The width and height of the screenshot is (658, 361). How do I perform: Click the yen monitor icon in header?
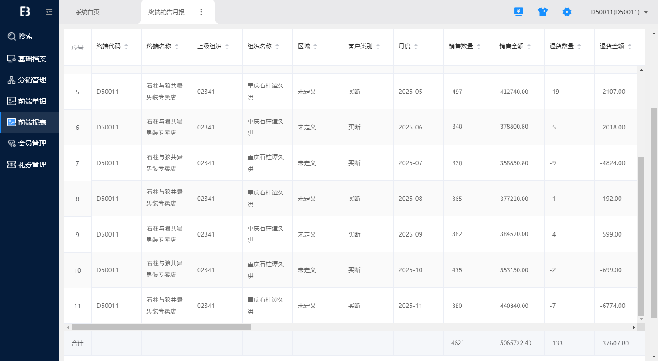point(518,12)
